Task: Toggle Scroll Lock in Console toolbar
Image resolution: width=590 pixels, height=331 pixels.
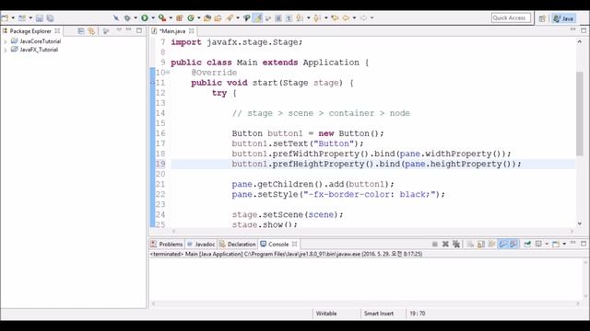Action: click(x=481, y=245)
